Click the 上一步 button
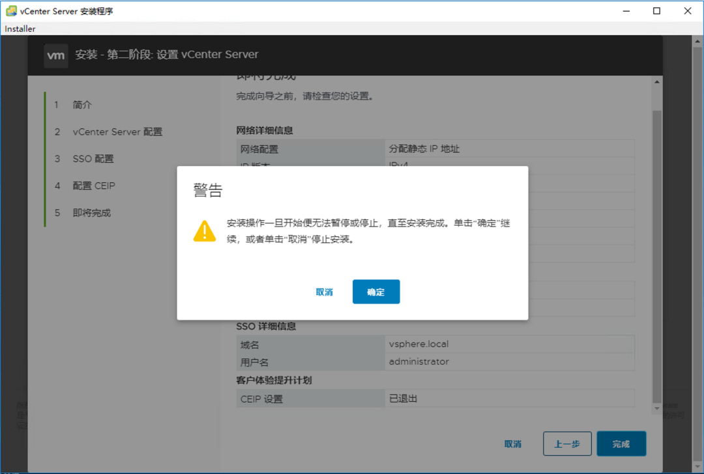The width and height of the screenshot is (704, 474). [567, 443]
